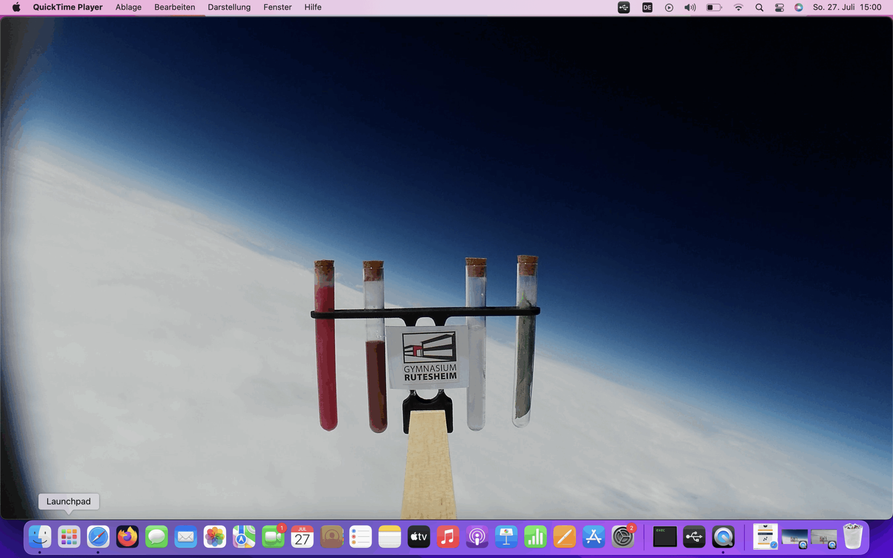Open the Darstellung menu
Screen dimensions: 893x558
[229, 7]
